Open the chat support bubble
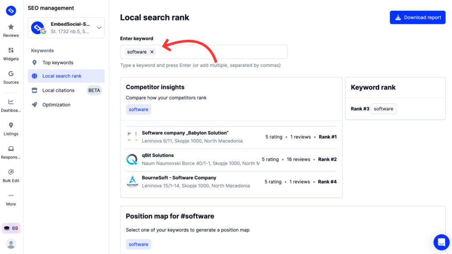 [441, 242]
